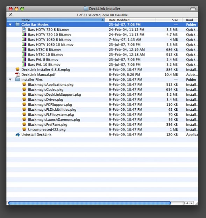The image size is (206, 218).
Task: Click the BlackmagicFLFilesystem.pkg package icon
Action: click(24, 115)
